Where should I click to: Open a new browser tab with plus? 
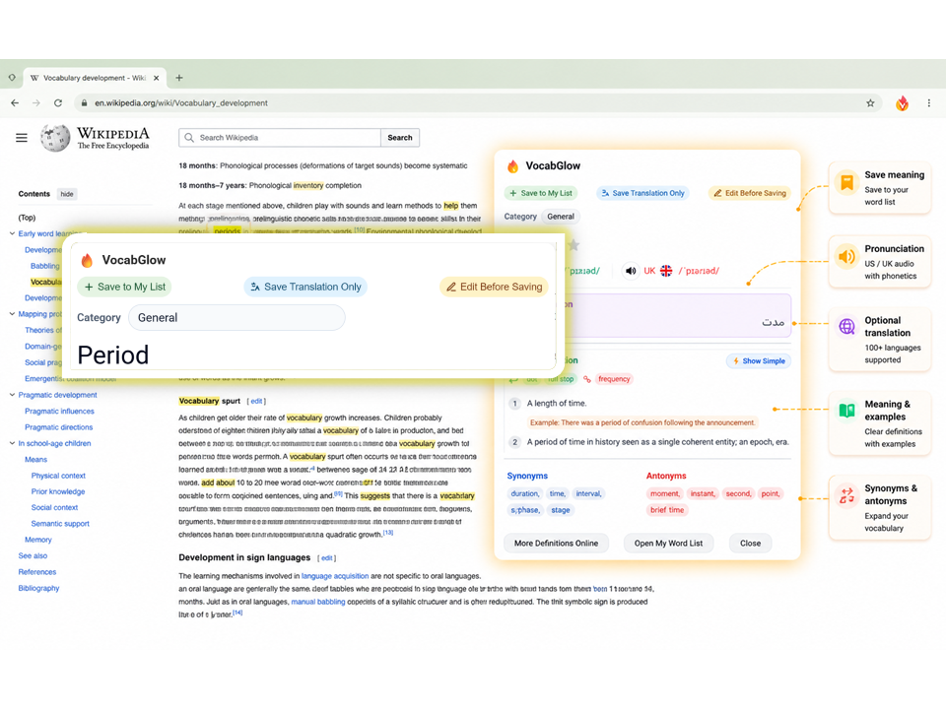(x=179, y=78)
